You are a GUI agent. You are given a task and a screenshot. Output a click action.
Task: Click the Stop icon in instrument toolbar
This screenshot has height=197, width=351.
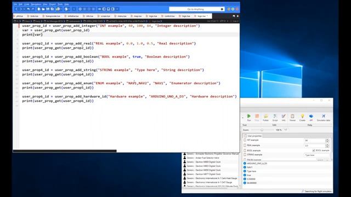[x=257, y=118]
